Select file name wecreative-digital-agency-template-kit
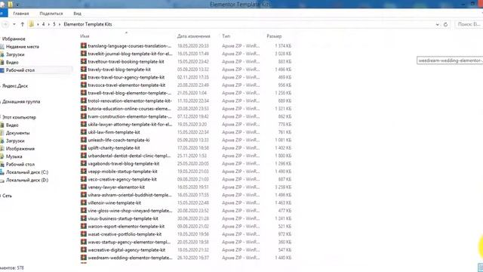The image size is (483, 272). pos(127,250)
